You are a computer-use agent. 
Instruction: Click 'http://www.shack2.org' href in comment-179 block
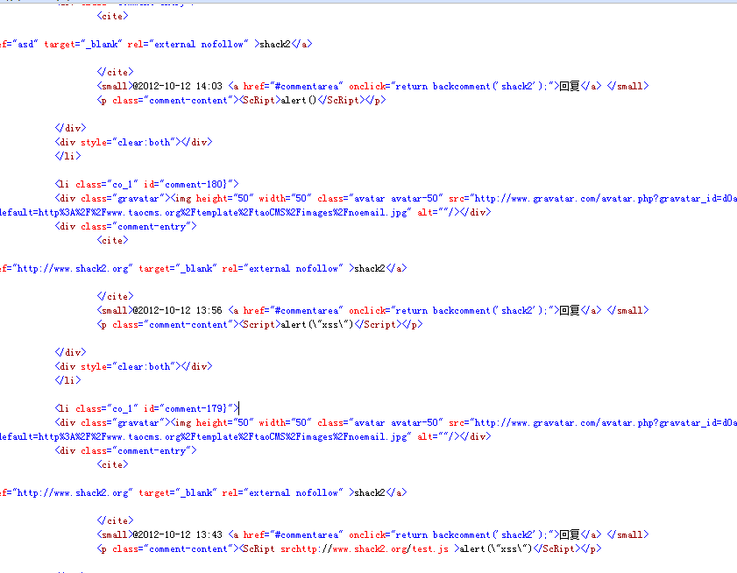73,492
